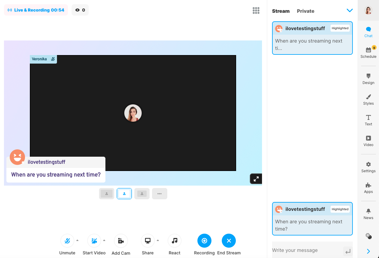Open share options arrow next to Share
379x258 pixels.
point(158,240)
